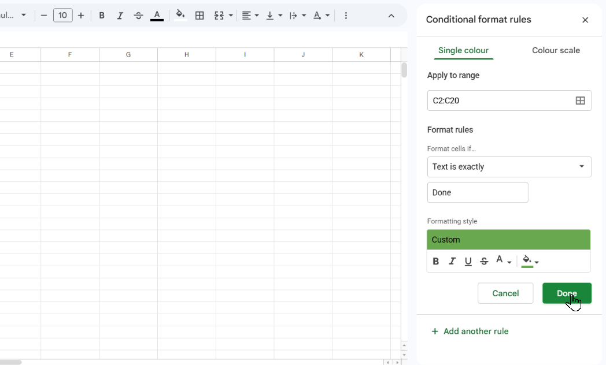Click the merge cells icon
606x365 pixels.
(x=219, y=16)
